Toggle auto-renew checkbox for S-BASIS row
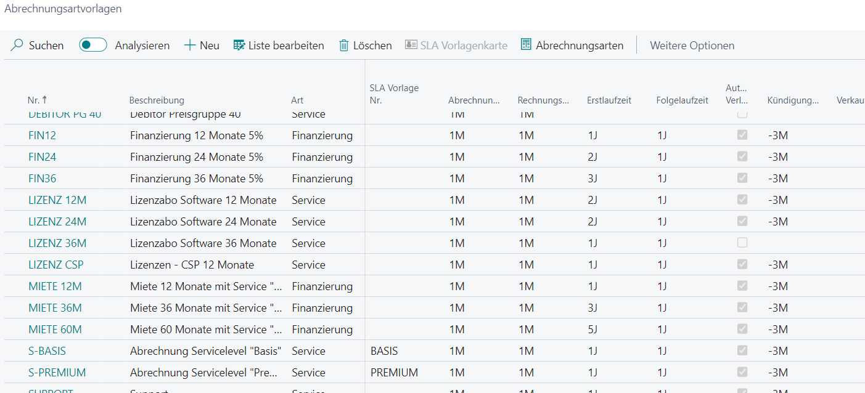 pos(742,350)
